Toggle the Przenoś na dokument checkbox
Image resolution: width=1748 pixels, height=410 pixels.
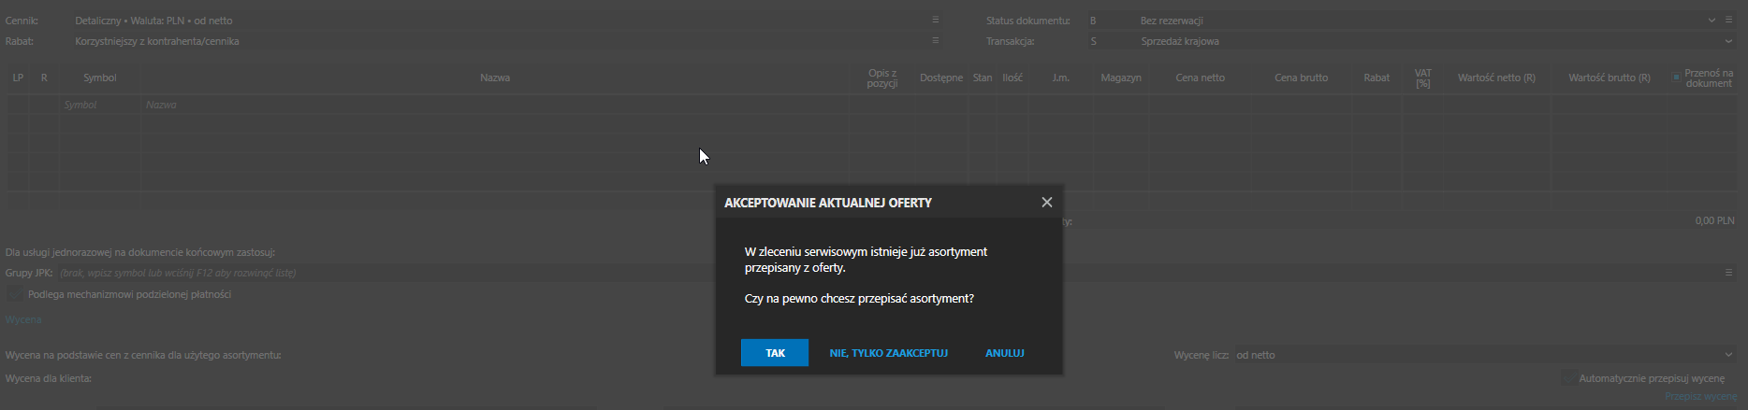coord(1676,78)
